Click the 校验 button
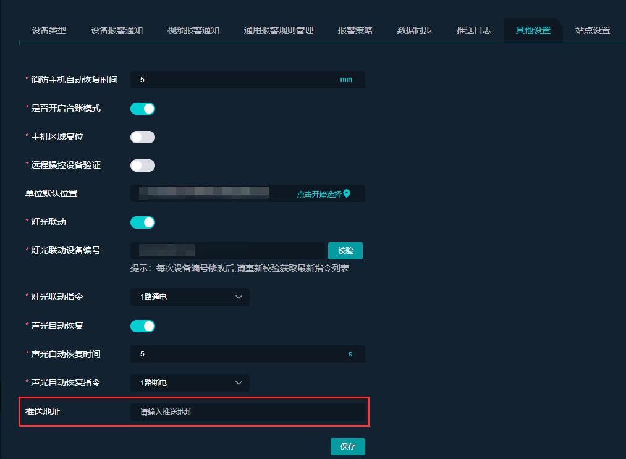The image size is (626, 459). click(345, 251)
